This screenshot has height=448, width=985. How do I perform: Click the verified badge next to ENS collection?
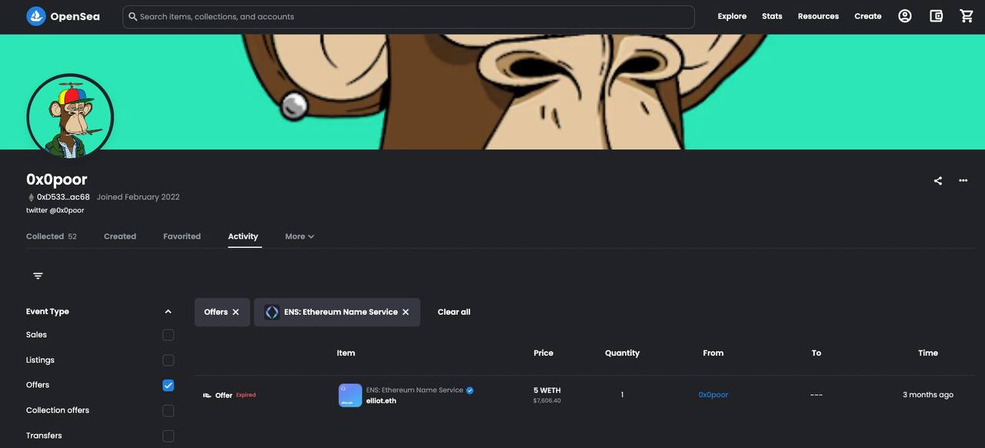click(470, 390)
